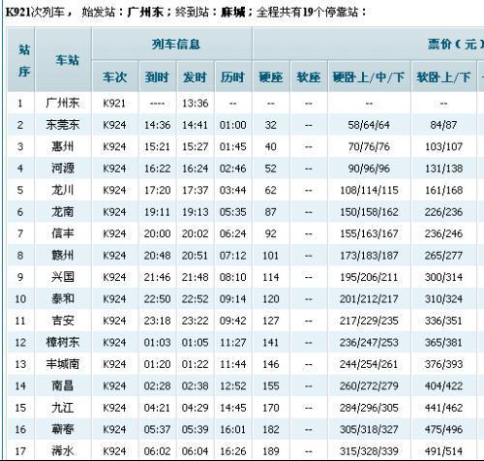Select station name 信丰
The image size is (484, 461).
63,233
